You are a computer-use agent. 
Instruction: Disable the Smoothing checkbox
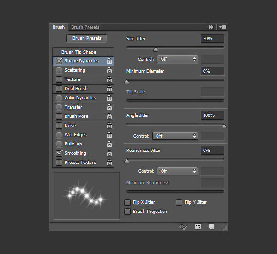[x=59, y=153]
